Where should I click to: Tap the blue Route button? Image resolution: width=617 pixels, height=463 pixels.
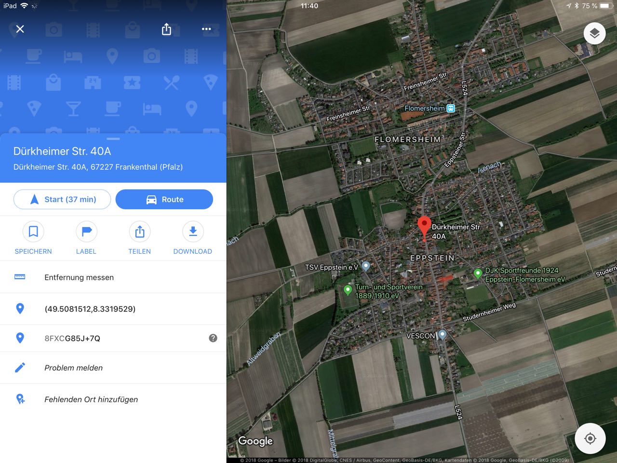164,199
